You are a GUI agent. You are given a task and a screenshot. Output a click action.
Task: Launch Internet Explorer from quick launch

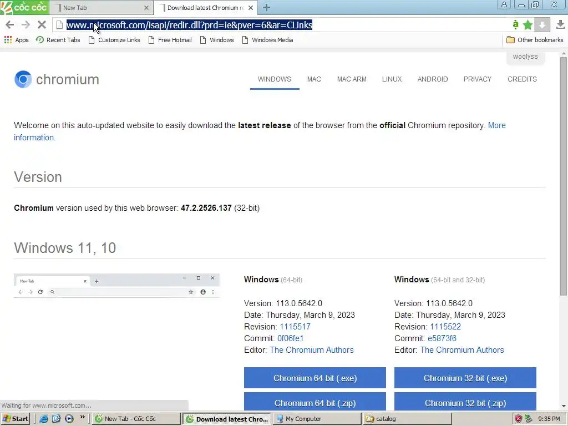[x=43, y=419]
